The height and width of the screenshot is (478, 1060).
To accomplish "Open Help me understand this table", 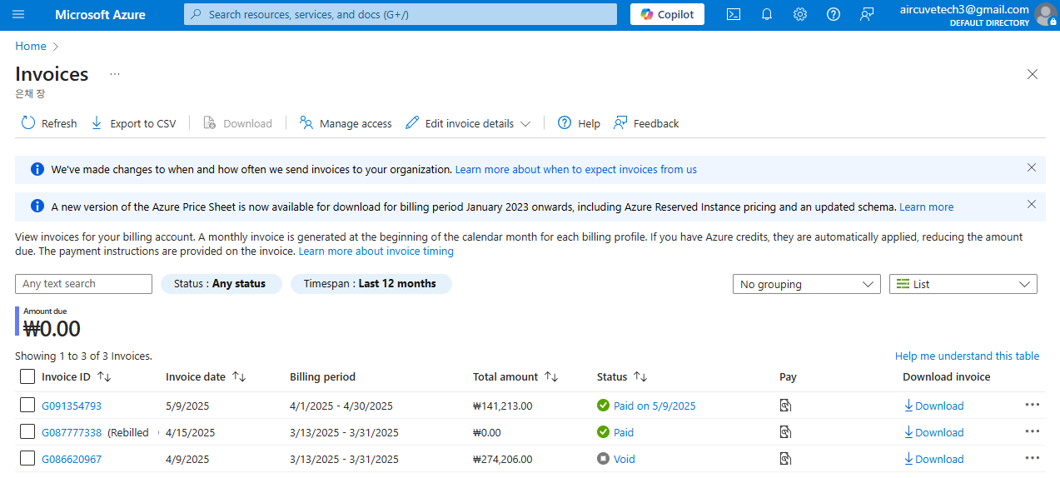I will (x=967, y=356).
